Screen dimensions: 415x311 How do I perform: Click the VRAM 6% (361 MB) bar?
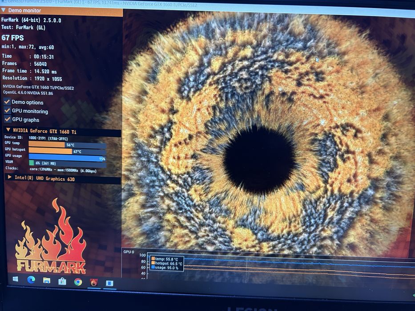[x=68, y=163]
